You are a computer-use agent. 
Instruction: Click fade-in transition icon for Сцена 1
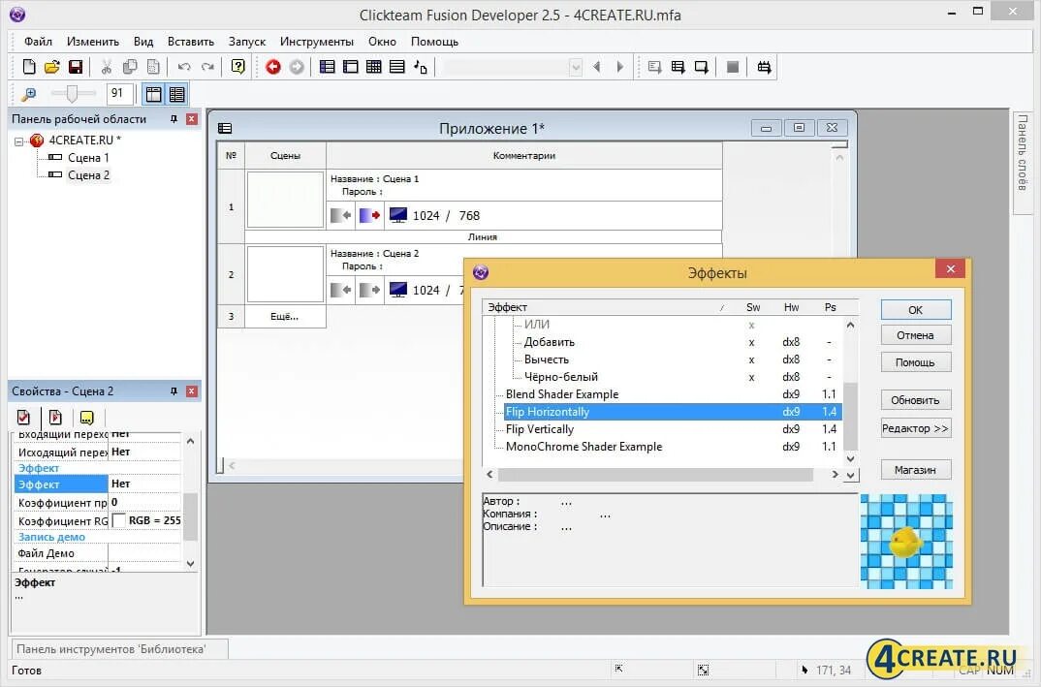point(341,215)
